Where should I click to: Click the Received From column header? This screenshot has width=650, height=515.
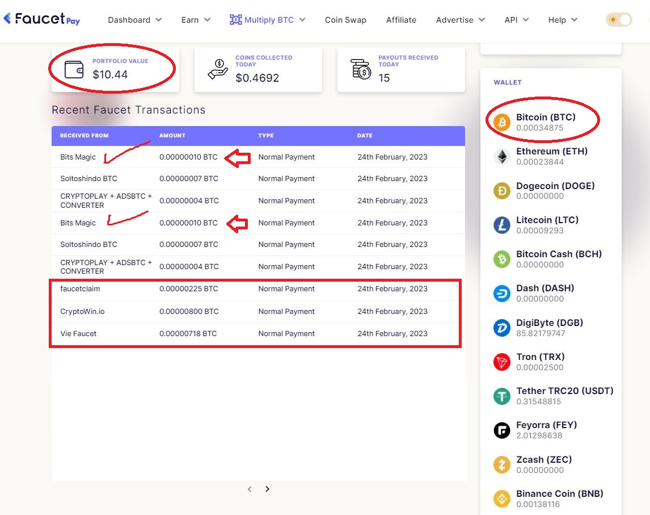84,136
